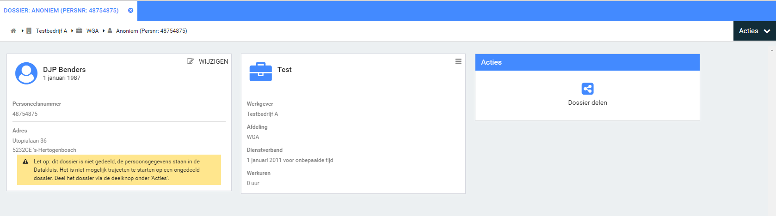776x216 pixels.
Task: Close the Dossier Anoniem tab
Action: [130, 10]
